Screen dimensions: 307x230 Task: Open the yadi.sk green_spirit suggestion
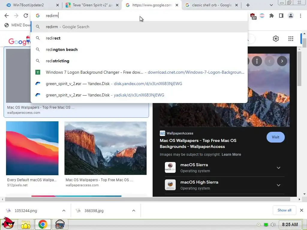tap(139, 95)
